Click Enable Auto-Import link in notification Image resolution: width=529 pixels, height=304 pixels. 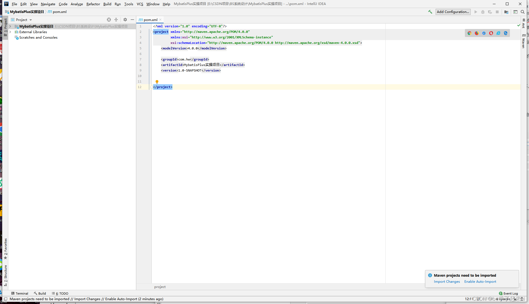pos(480,282)
